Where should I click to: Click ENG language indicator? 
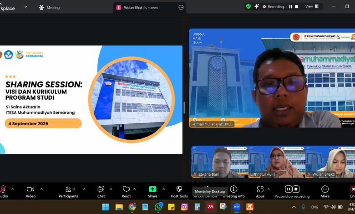(314, 207)
